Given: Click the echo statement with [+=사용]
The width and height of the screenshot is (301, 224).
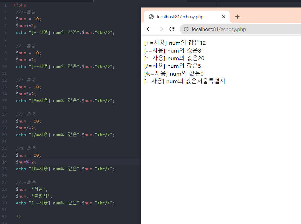Looking at the screenshot, I should tap(65, 32).
